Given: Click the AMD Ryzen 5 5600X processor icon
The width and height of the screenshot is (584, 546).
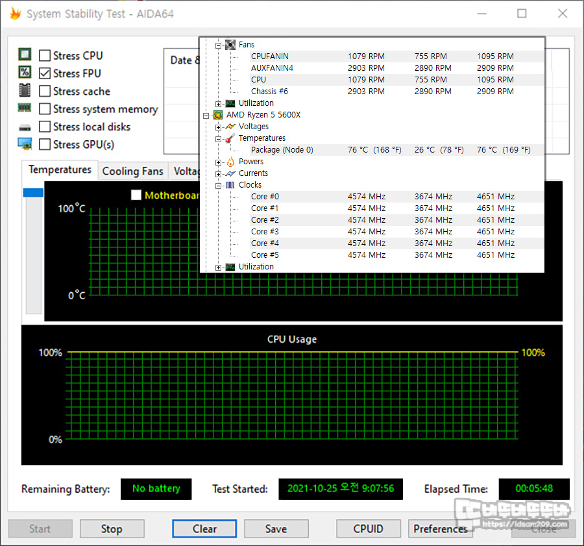Looking at the screenshot, I should pyautogui.click(x=218, y=115).
